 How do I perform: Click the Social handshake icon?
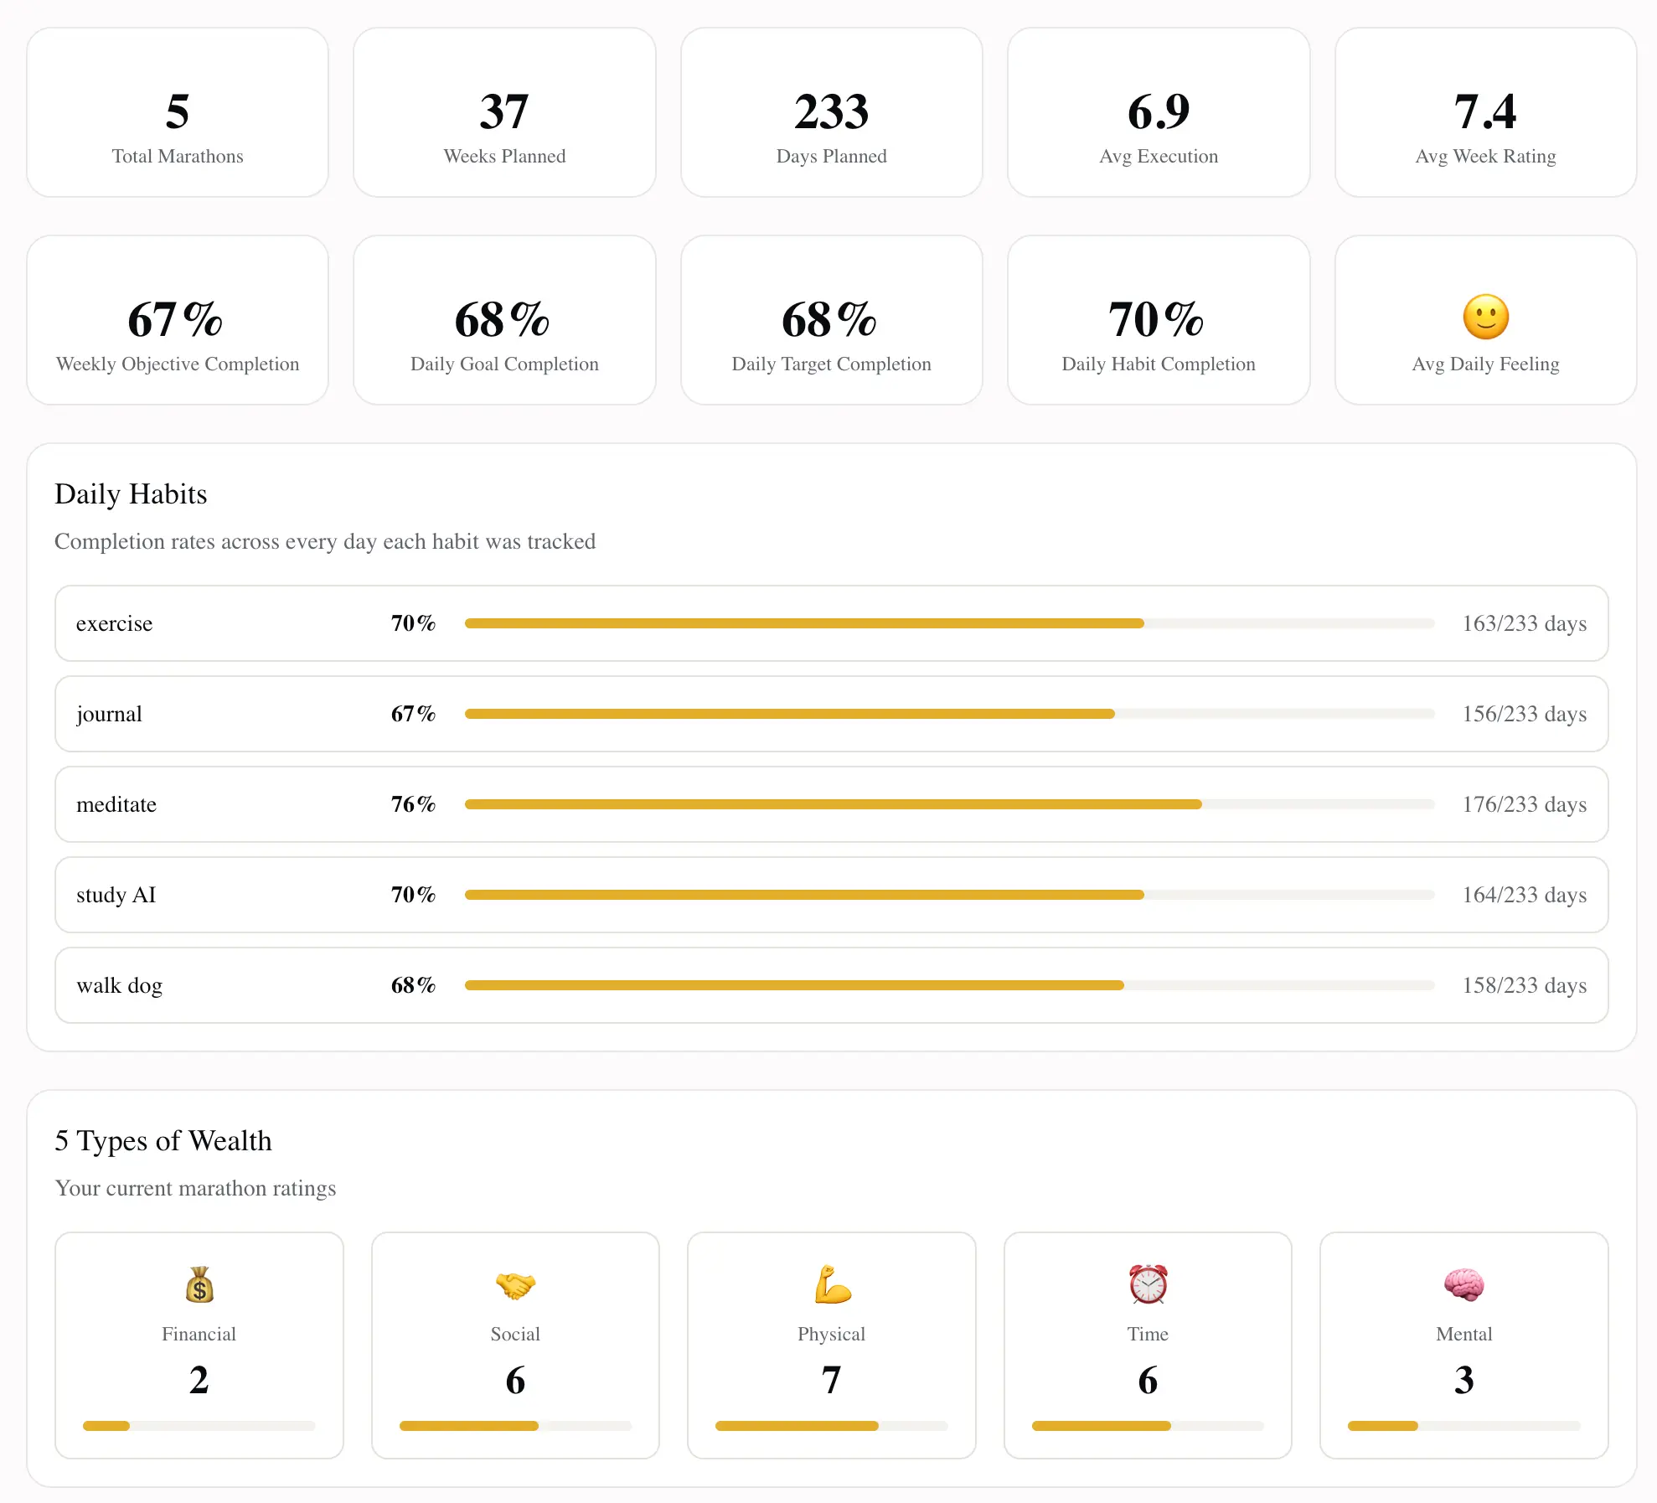tap(515, 1284)
